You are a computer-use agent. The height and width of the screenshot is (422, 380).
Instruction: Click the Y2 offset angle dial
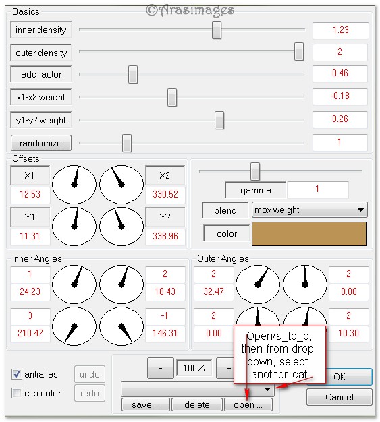121,227
